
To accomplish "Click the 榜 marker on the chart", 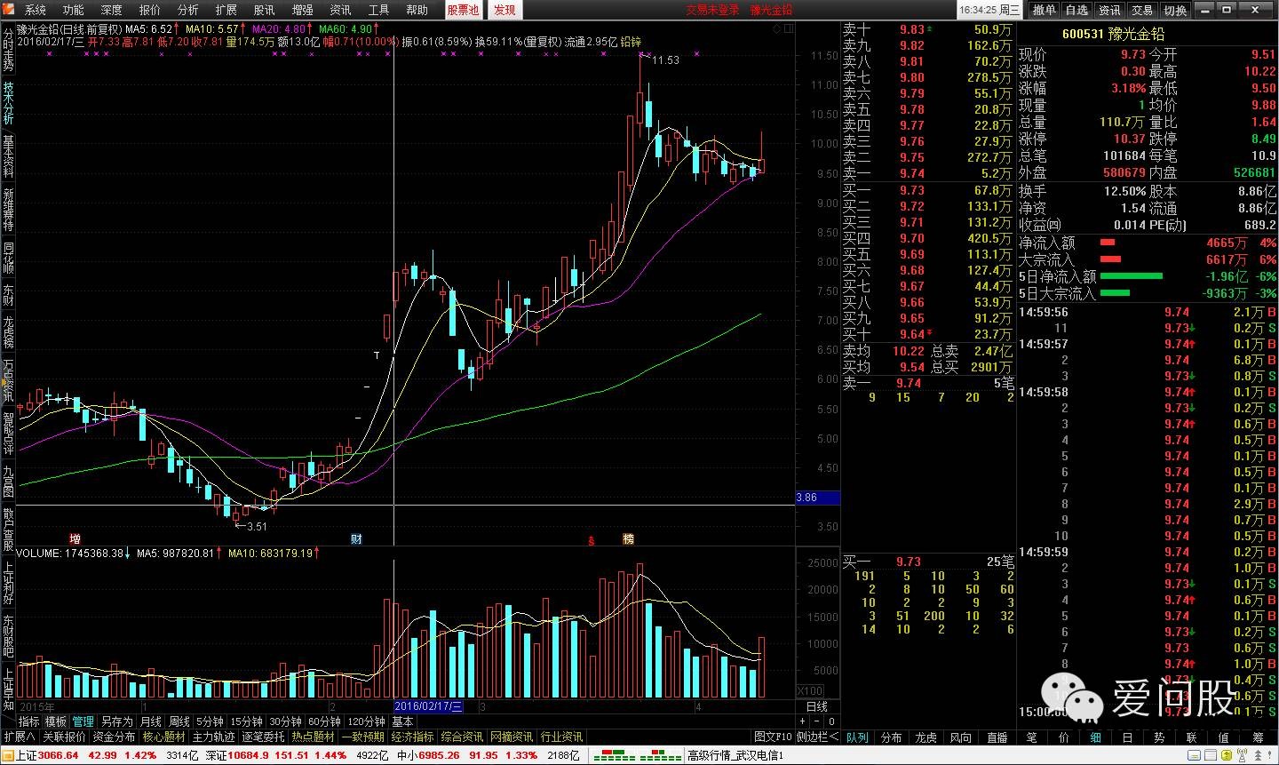I will click(629, 539).
